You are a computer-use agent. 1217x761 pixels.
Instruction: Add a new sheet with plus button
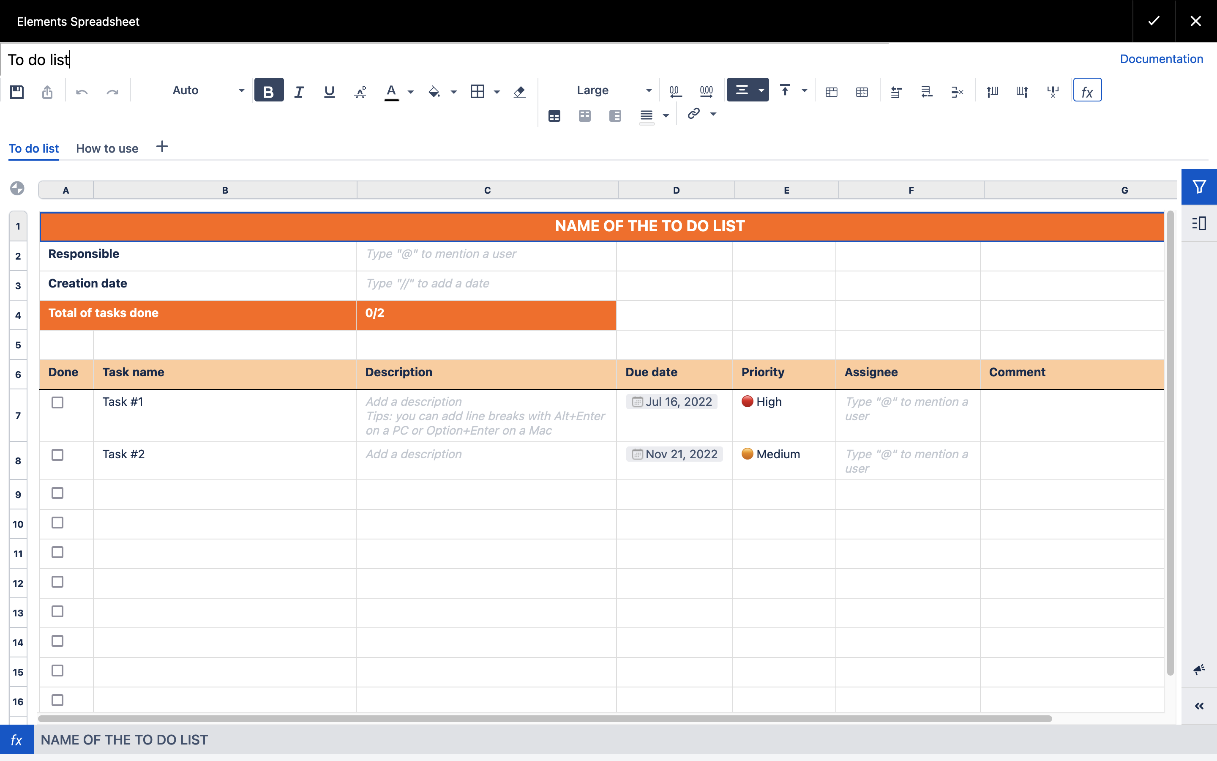point(161,147)
